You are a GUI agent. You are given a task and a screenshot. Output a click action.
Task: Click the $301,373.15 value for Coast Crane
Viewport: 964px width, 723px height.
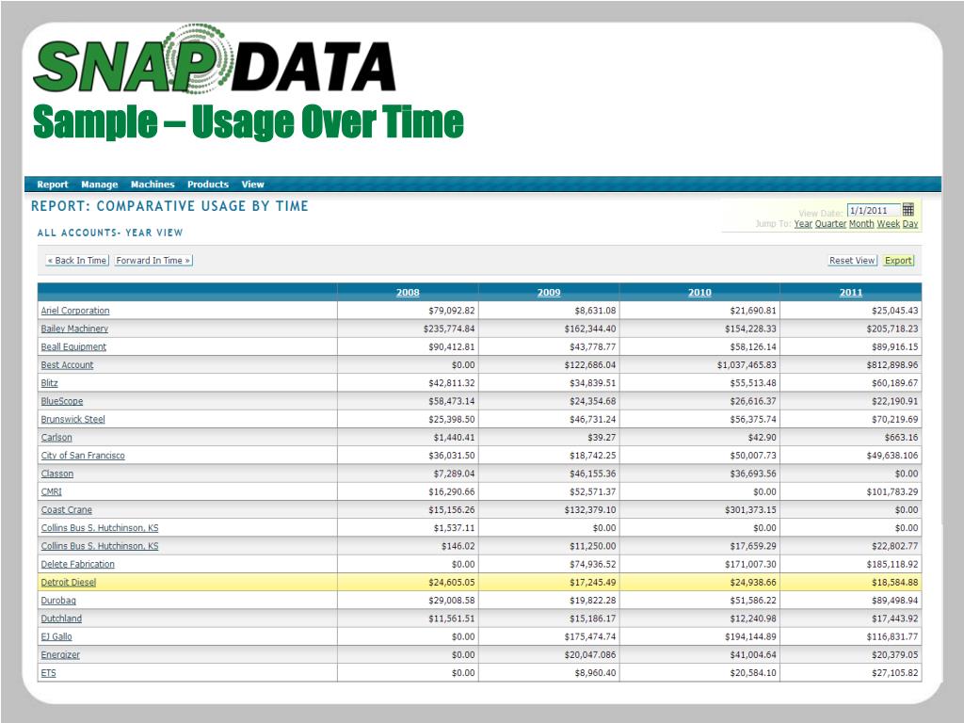pyautogui.click(x=750, y=510)
